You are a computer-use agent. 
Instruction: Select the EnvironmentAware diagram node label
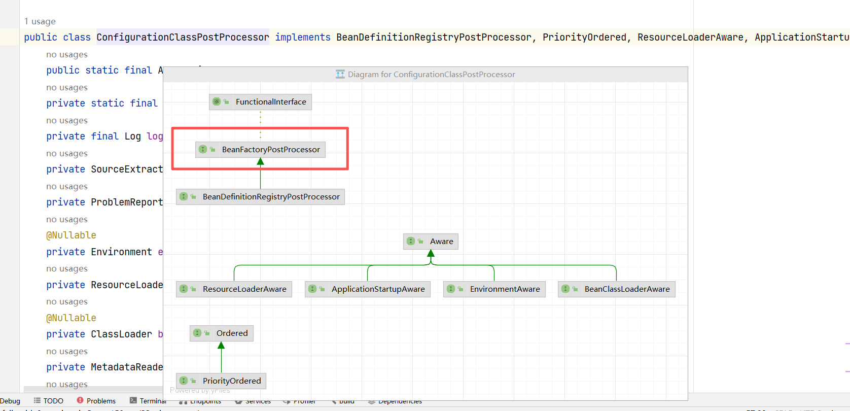tap(505, 289)
